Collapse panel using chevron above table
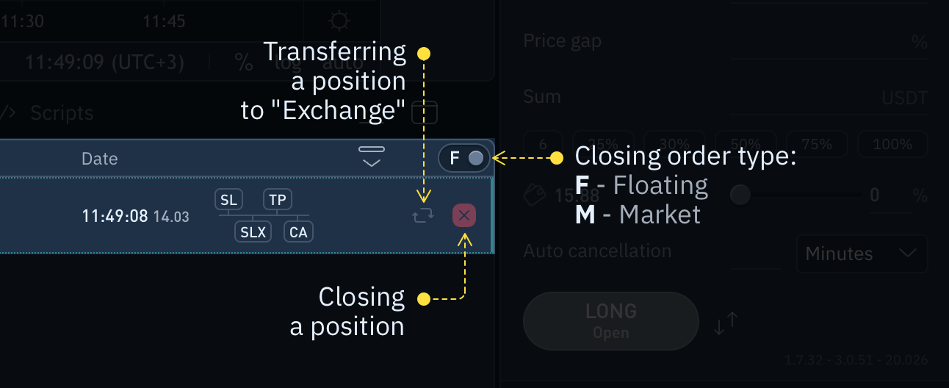The image size is (949, 388). click(x=372, y=156)
